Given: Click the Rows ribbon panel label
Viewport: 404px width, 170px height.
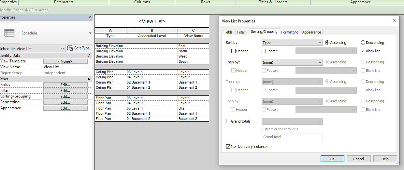Looking at the screenshot, I should pyautogui.click(x=206, y=2).
